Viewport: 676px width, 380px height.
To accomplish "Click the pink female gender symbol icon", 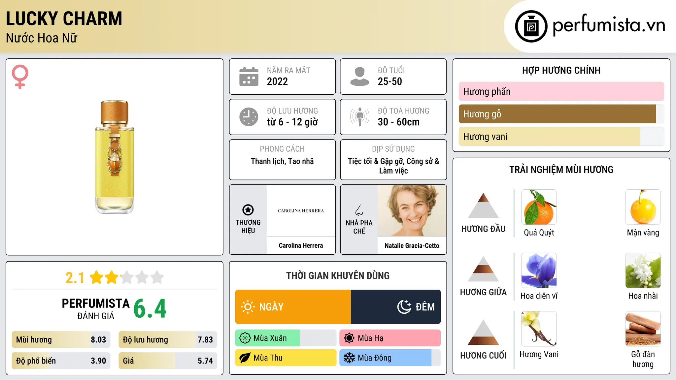I will tap(20, 77).
